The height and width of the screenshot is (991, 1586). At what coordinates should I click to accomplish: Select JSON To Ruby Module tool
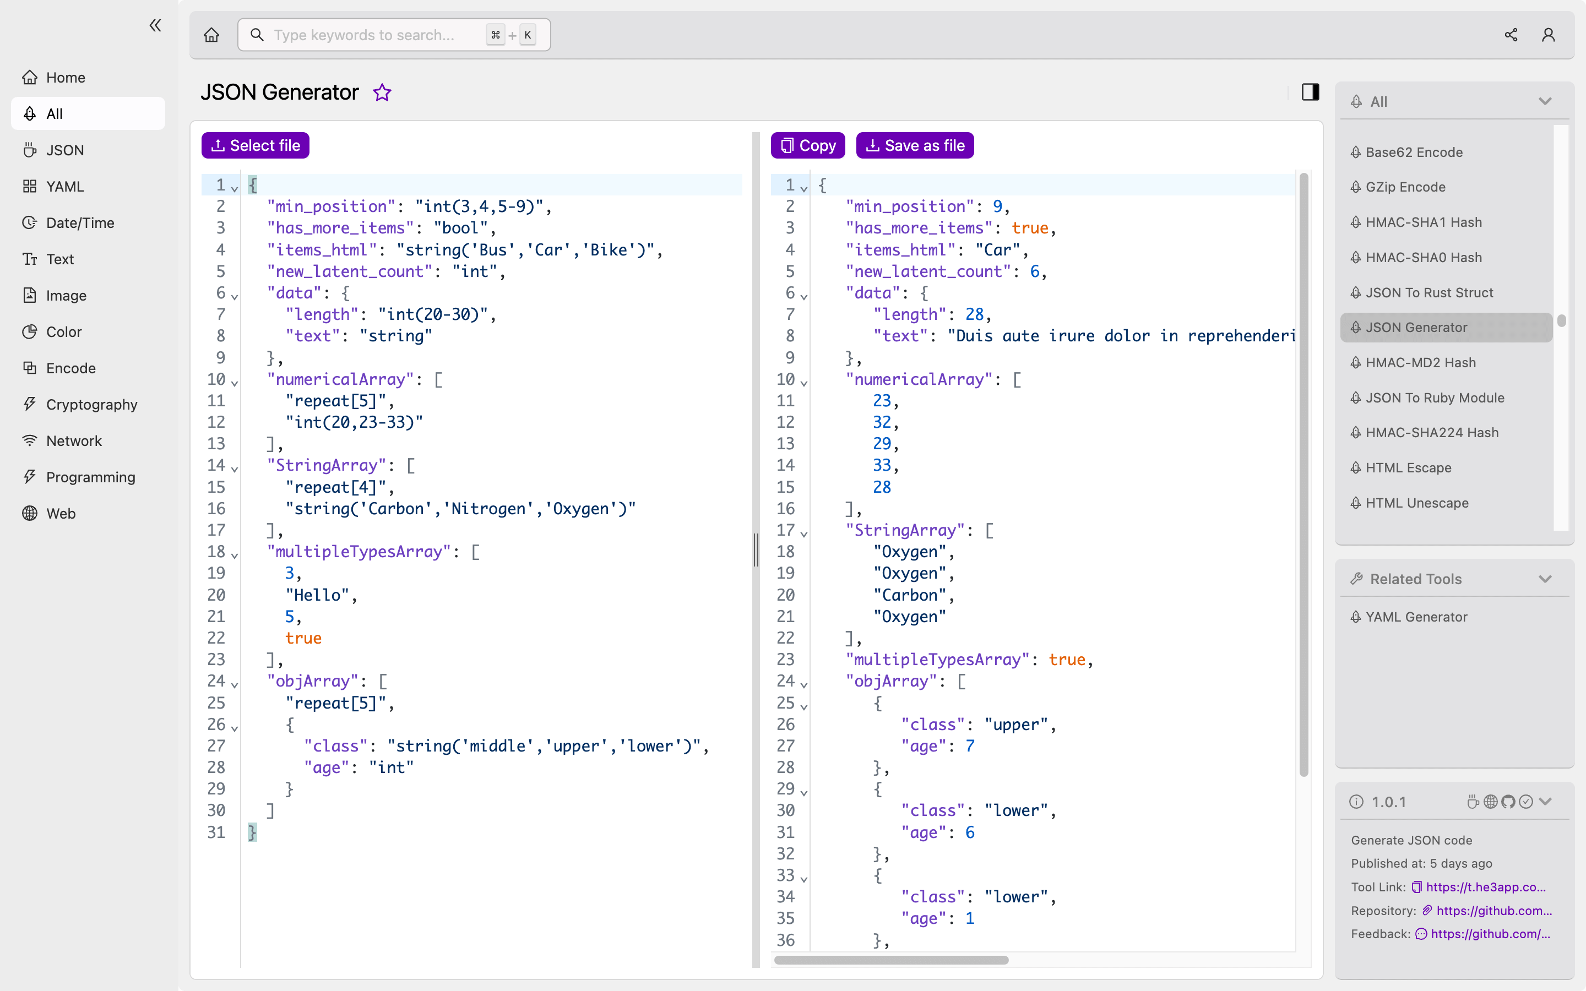point(1446,398)
